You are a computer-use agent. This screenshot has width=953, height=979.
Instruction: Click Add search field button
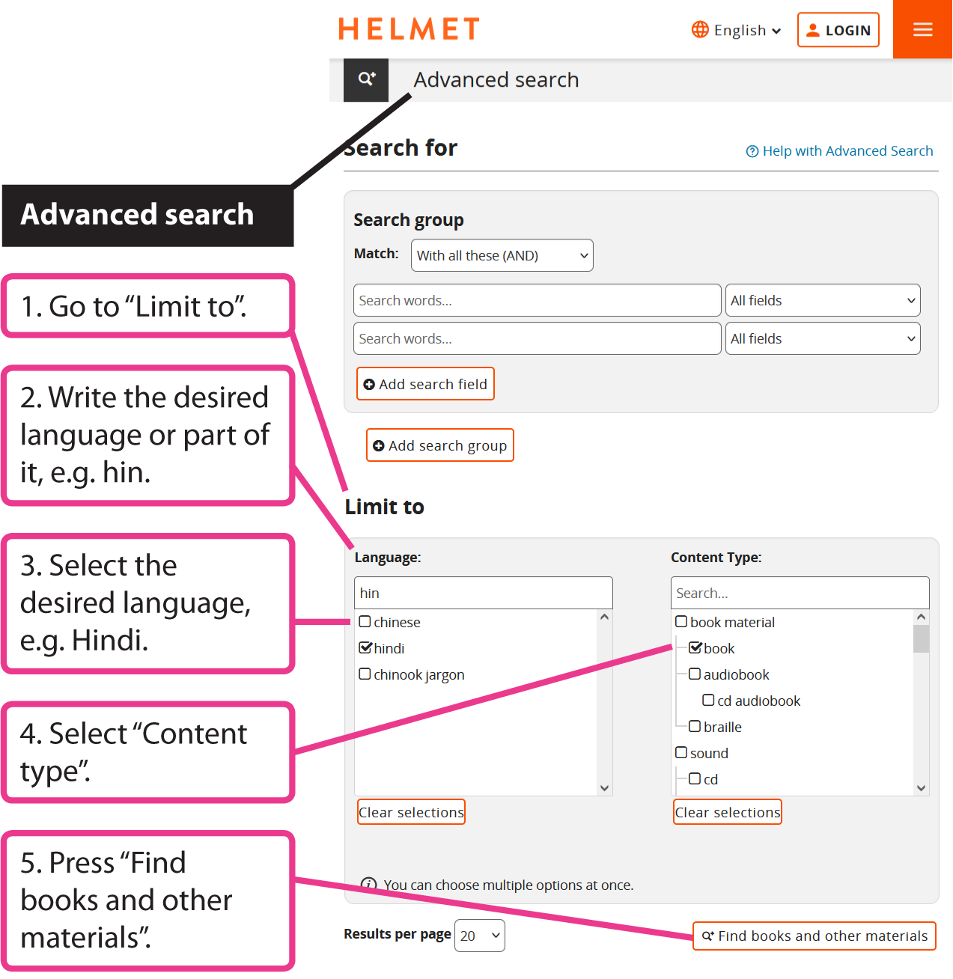(x=425, y=384)
